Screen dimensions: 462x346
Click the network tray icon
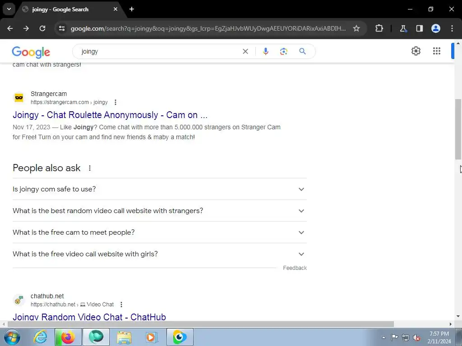[x=406, y=337]
